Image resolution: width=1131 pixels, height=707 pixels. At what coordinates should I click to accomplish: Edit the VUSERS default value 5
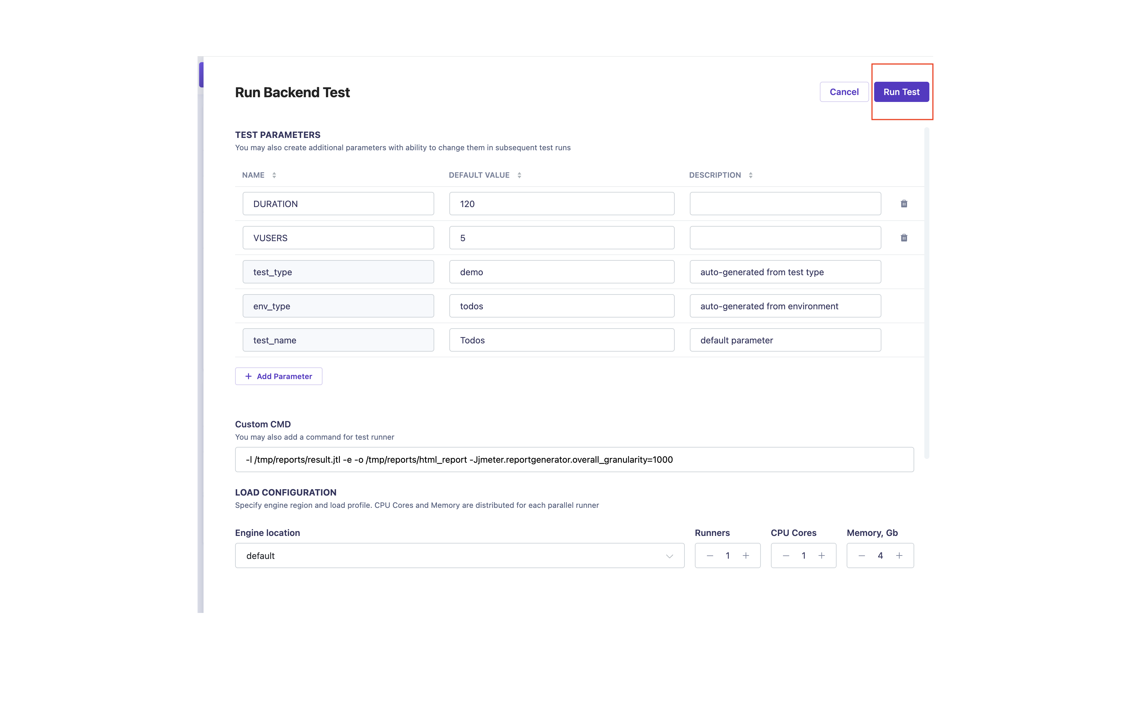pos(562,238)
